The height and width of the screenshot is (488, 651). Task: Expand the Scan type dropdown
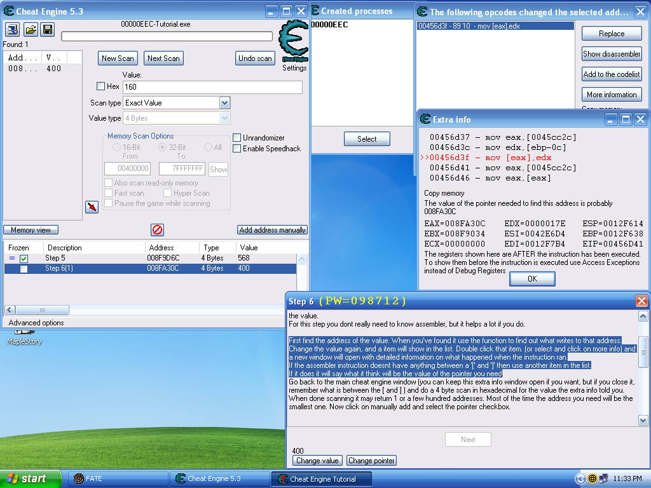[x=224, y=102]
